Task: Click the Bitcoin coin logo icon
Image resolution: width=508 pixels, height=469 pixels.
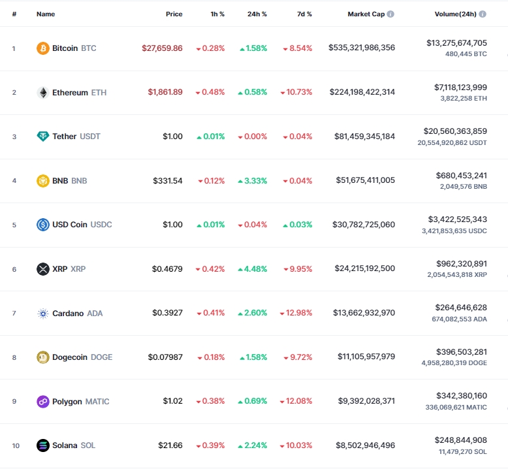Action: pos(42,48)
